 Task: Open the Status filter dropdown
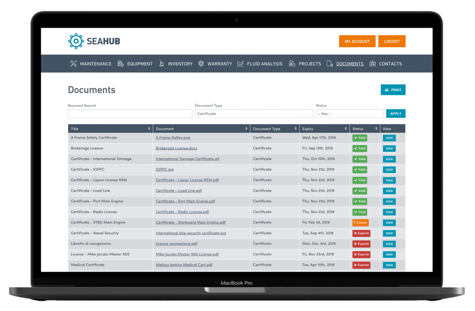pyautogui.click(x=349, y=113)
